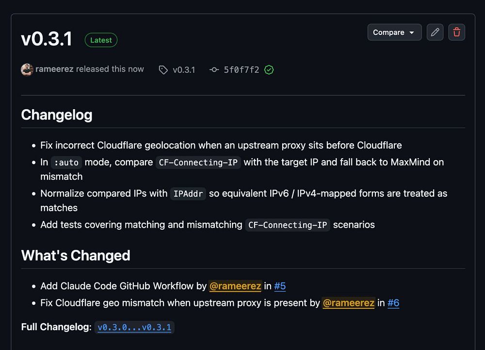Open the v0.3.1 tag link

point(184,70)
